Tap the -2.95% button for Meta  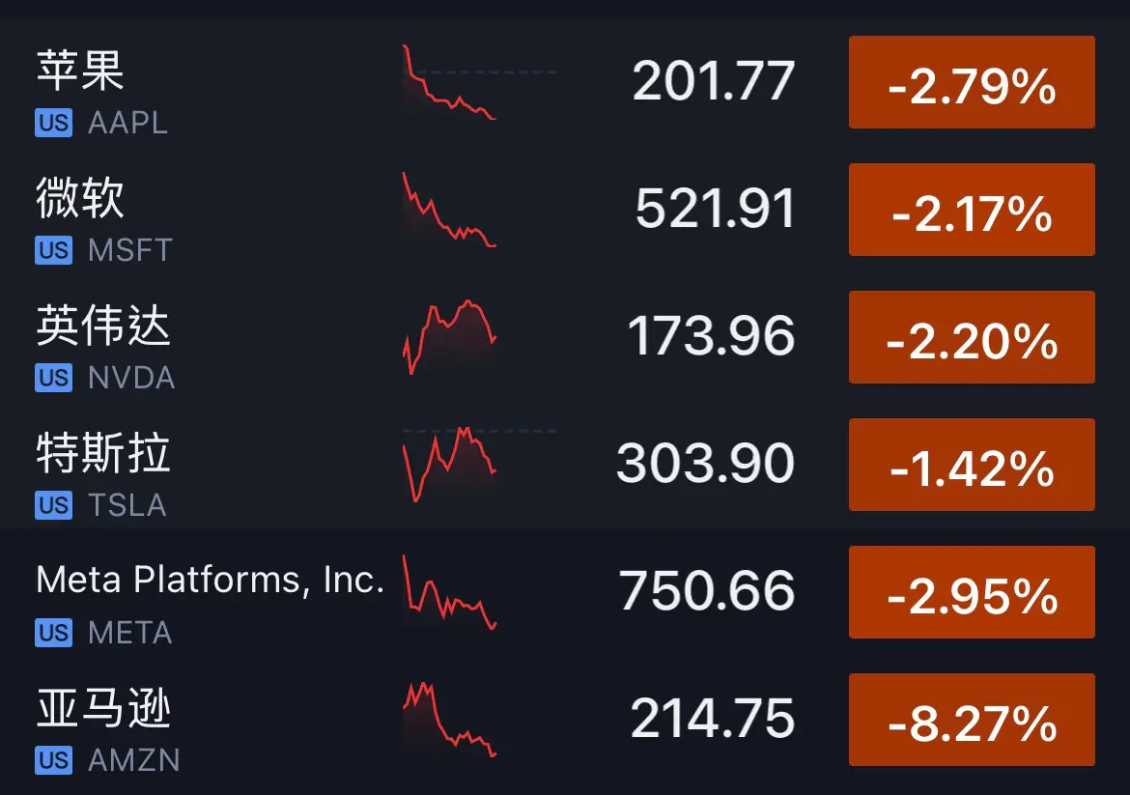coord(971,592)
